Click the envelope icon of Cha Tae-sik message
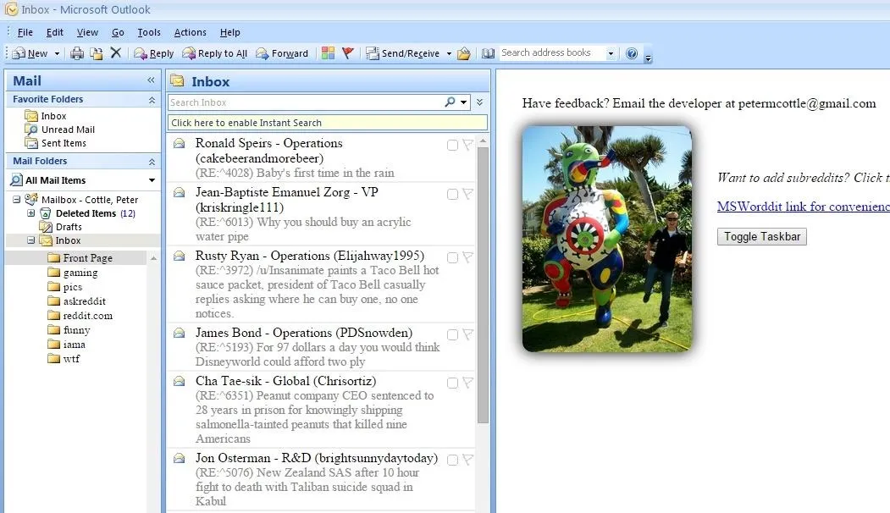Viewport: 890px width, 513px height. click(179, 381)
